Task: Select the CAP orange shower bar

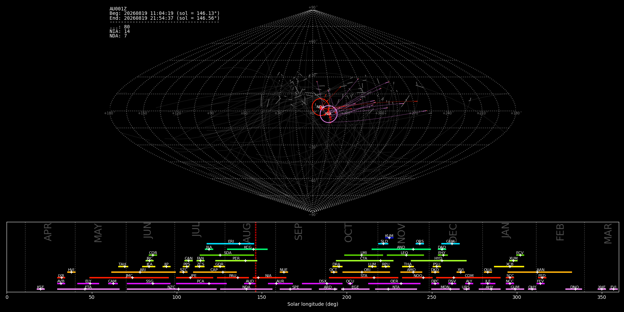Action: tap(215, 272)
